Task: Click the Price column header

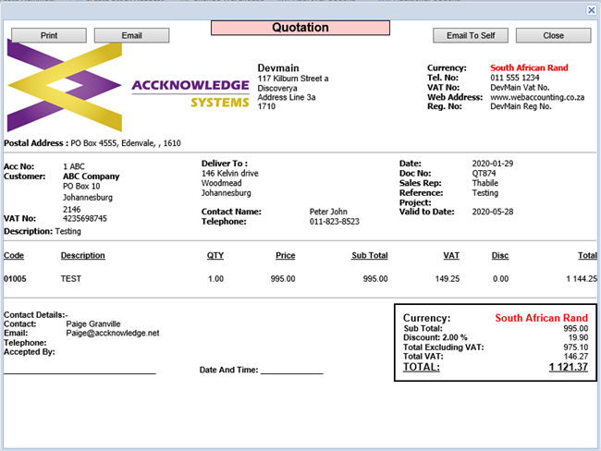Action: click(286, 255)
